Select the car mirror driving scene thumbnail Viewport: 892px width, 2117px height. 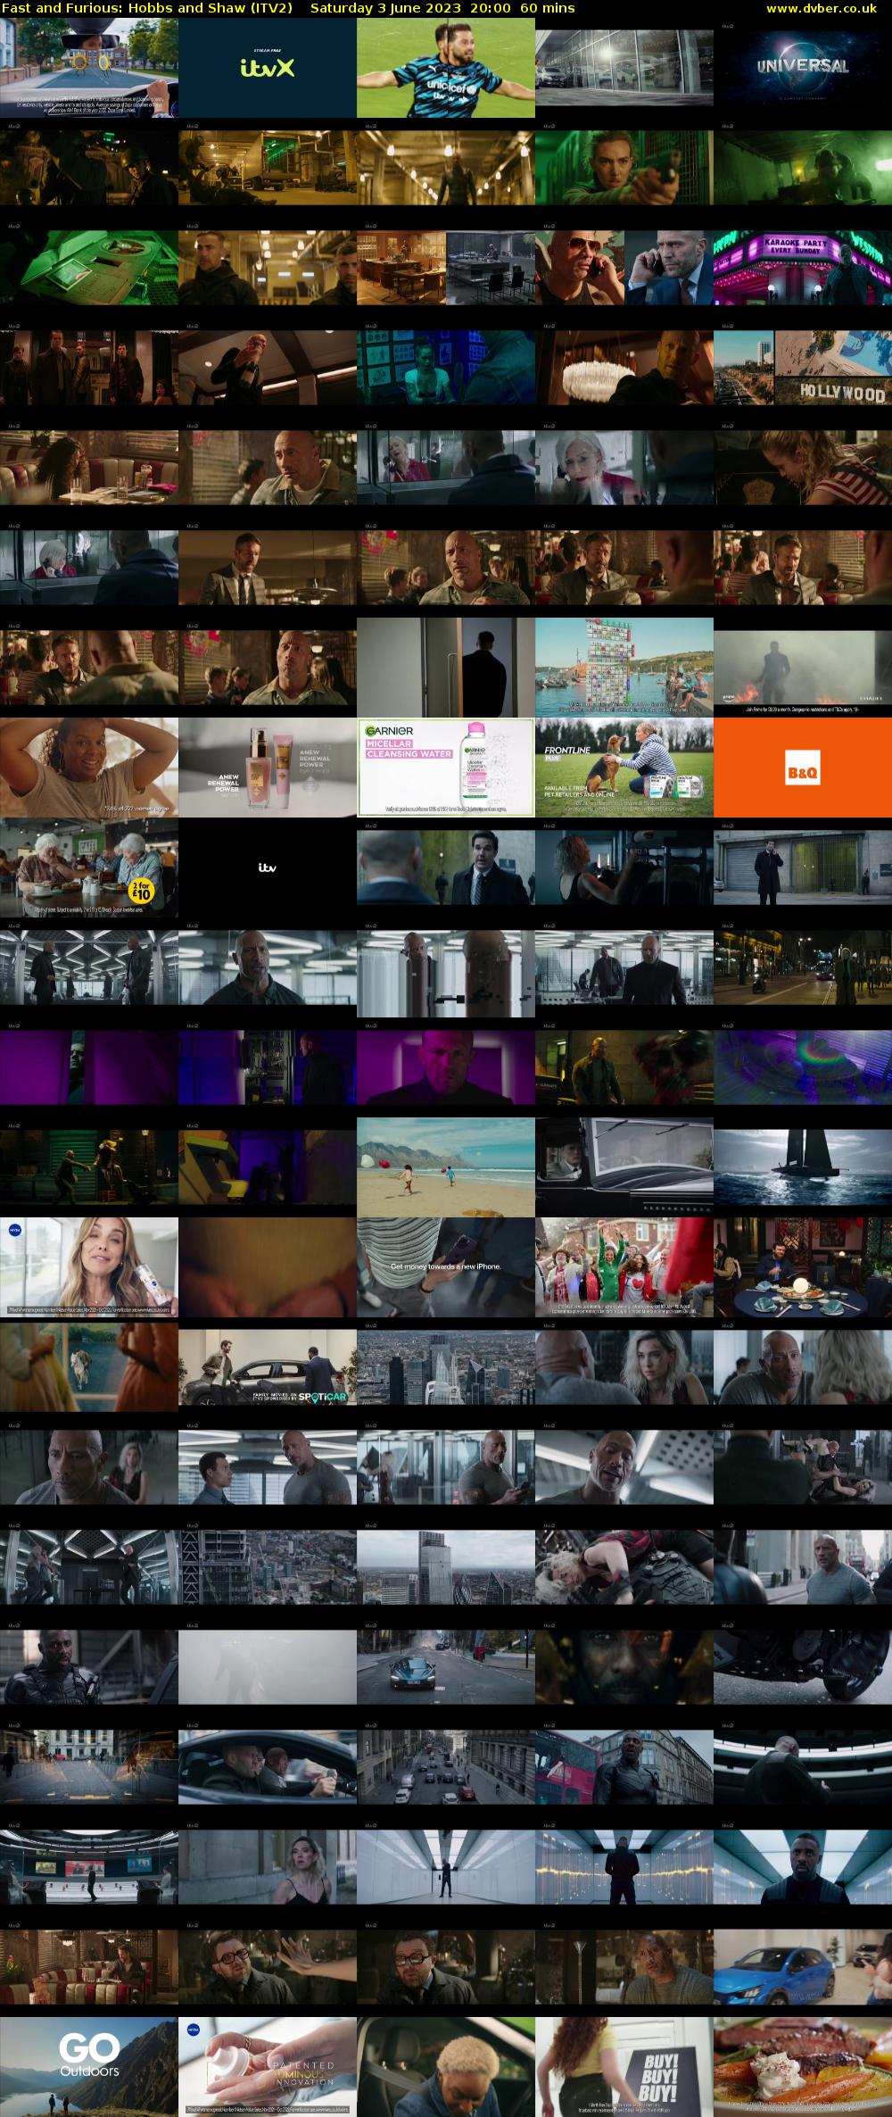tap(89, 68)
